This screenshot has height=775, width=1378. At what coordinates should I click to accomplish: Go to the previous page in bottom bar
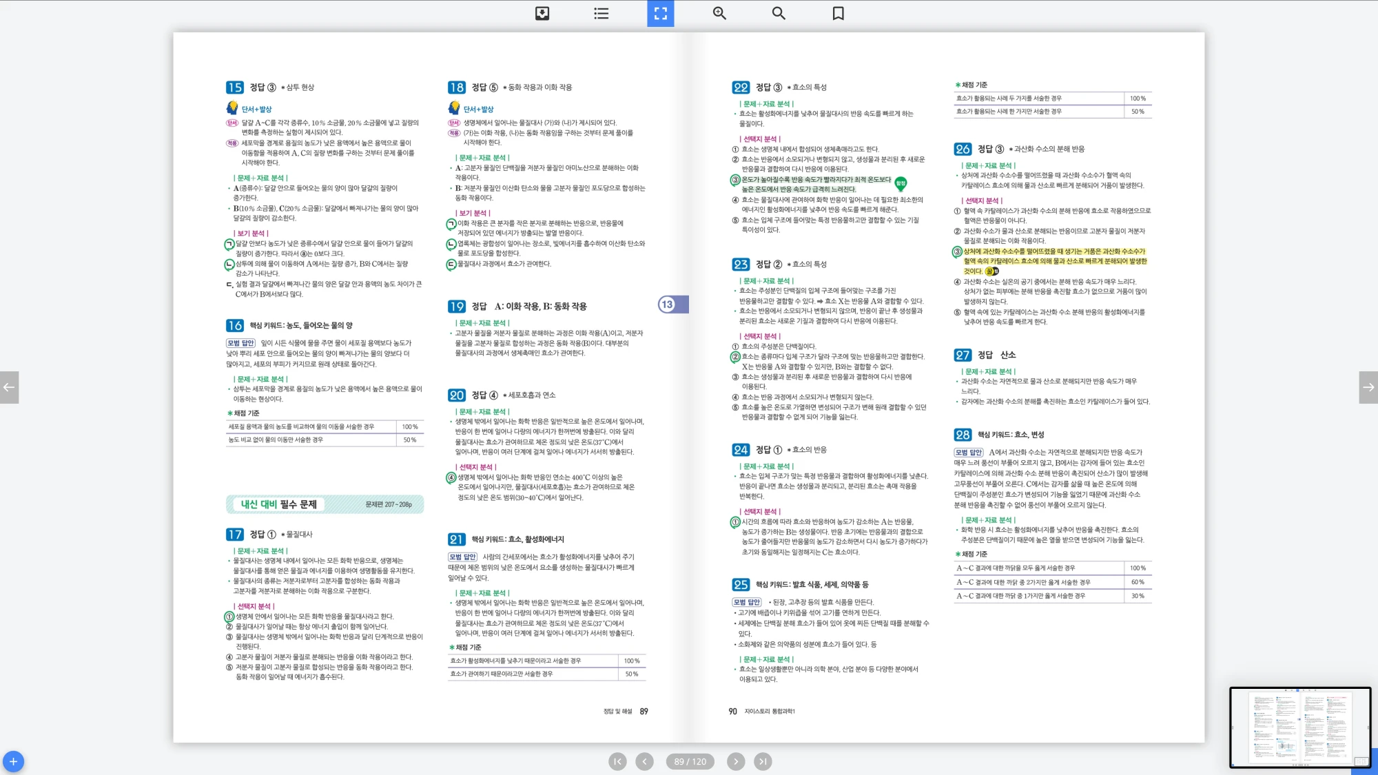(x=644, y=761)
